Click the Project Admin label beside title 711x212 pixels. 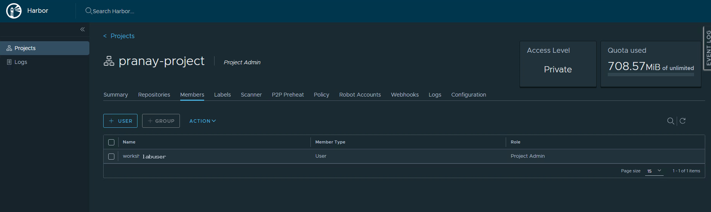(242, 63)
